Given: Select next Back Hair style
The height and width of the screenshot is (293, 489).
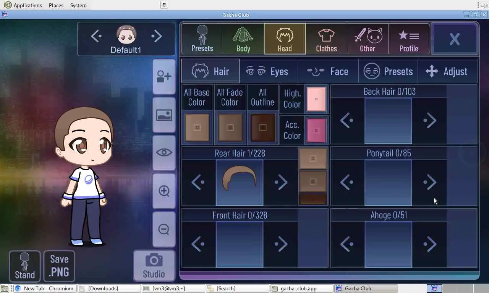Looking at the screenshot, I should point(430,121).
